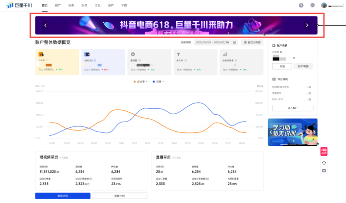The height and width of the screenshot is (203, 346).
Task: Open the 工具 menu
Action: [97, 6]
